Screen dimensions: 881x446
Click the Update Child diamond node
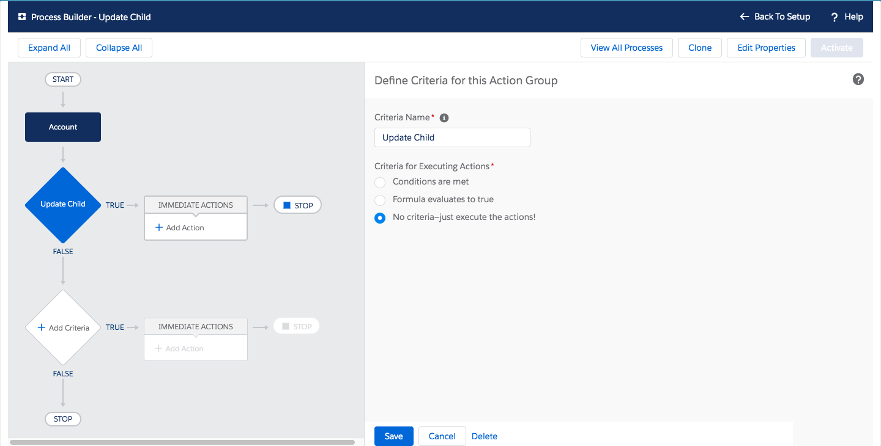[63, 204]
